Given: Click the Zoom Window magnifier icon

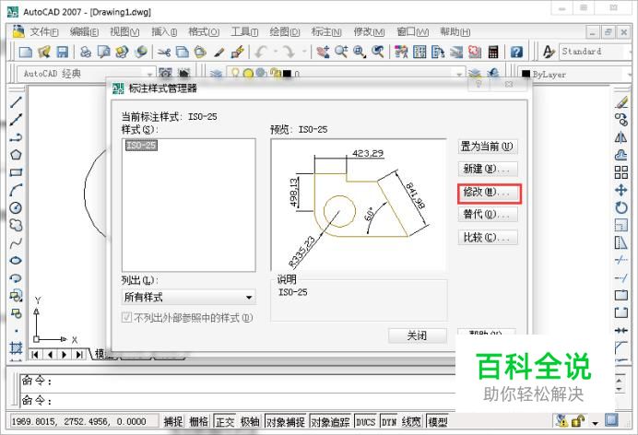Looking at the screenshot, I should point(360,52).
